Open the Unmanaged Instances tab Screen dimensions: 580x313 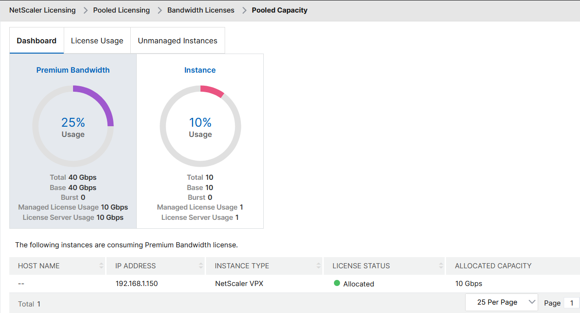[x=177, y=41]
